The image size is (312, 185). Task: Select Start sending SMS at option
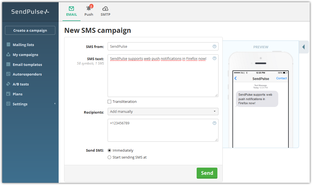pos(110,157)
